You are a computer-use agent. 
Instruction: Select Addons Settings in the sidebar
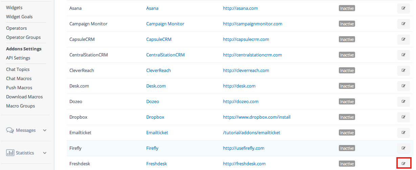[x=24, y=49]
